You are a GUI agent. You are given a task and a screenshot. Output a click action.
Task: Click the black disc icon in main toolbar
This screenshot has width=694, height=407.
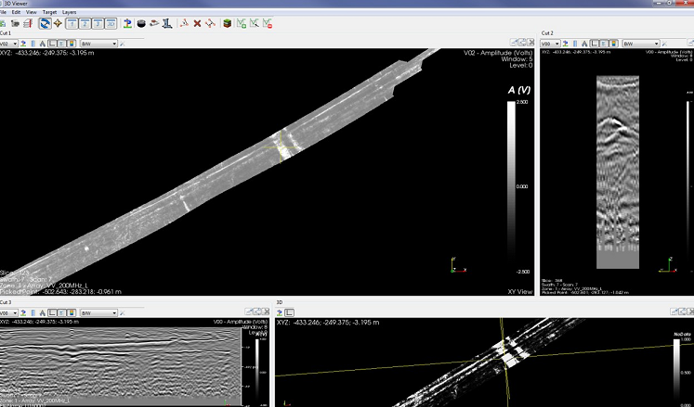pos(140,22)
